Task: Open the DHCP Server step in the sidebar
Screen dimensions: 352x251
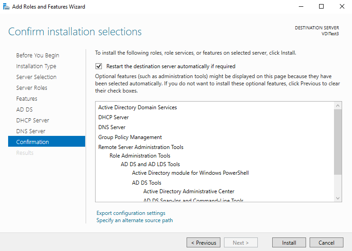Action: (x=32, y=121)
